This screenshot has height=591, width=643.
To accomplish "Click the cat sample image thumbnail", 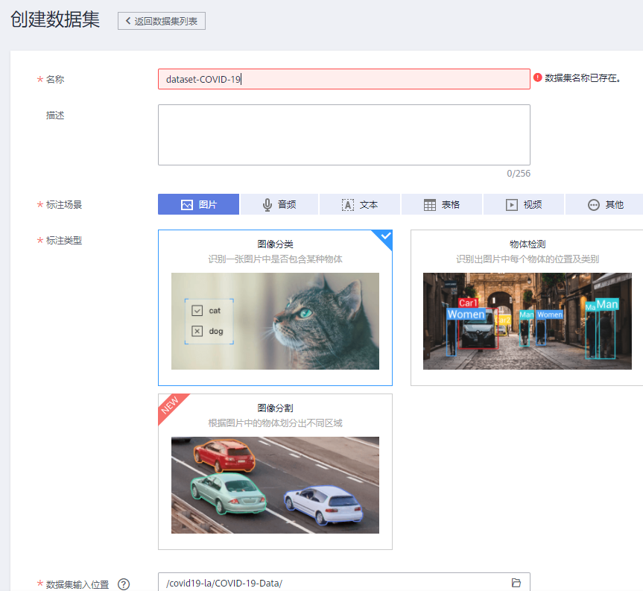I will tap(275, 321).
